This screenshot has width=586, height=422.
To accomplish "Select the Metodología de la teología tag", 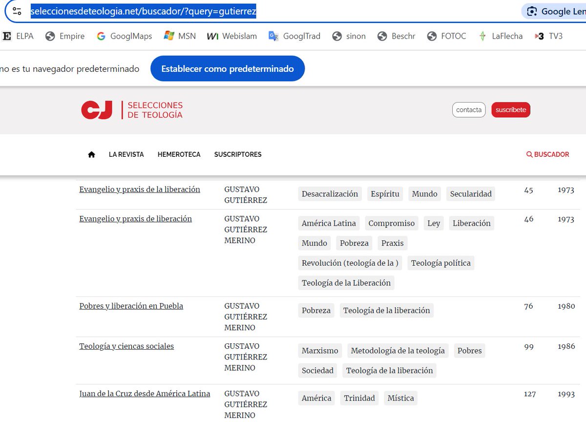I will click(x=398, y=351).
